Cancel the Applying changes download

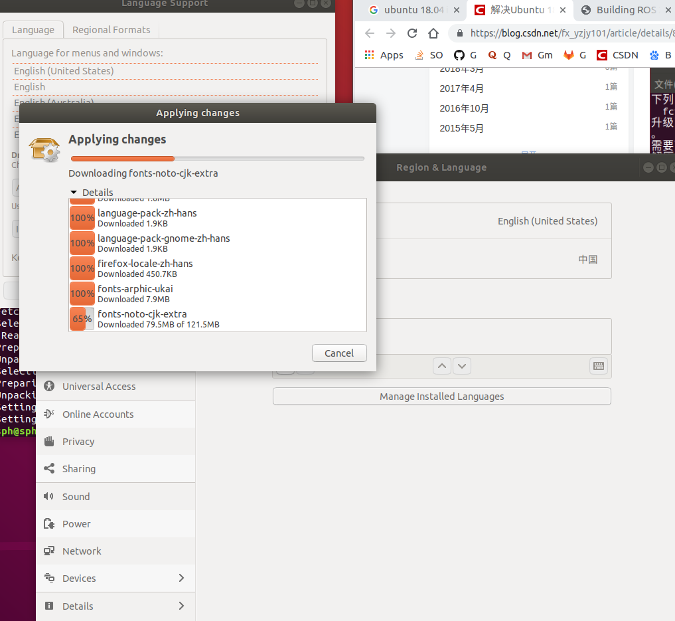339,353
